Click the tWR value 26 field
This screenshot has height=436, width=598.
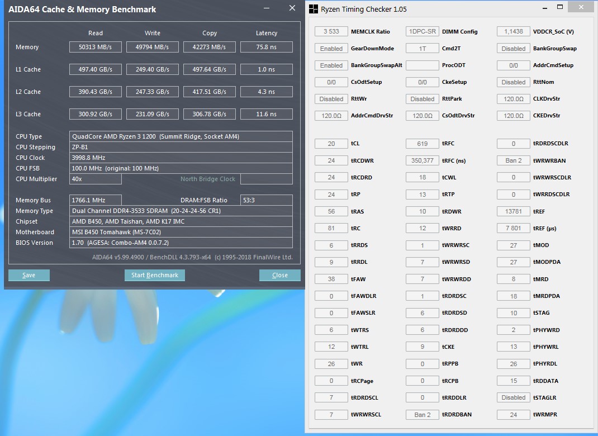point(331,363)
